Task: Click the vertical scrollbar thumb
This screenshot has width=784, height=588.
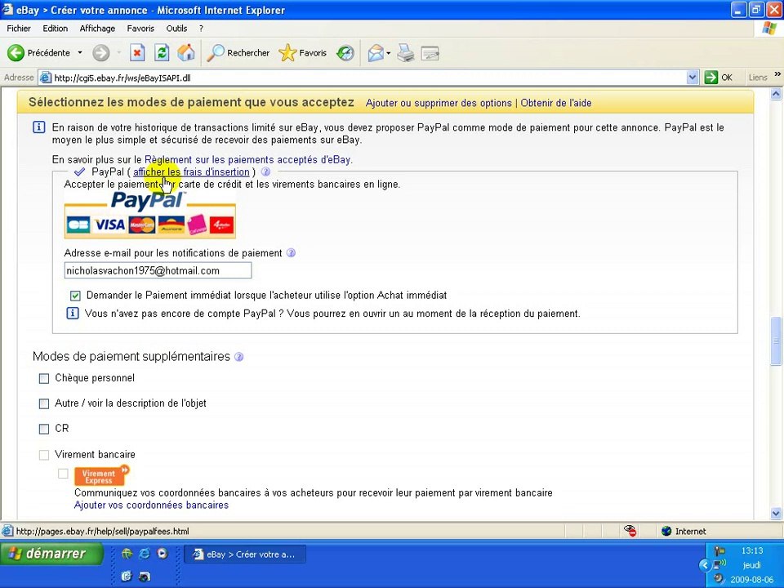Action: tap(776, 341)
